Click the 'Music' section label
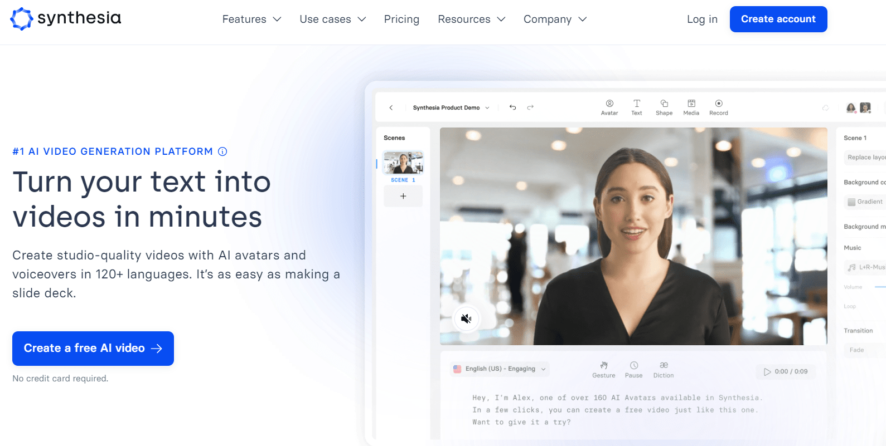 coord(852,248)
